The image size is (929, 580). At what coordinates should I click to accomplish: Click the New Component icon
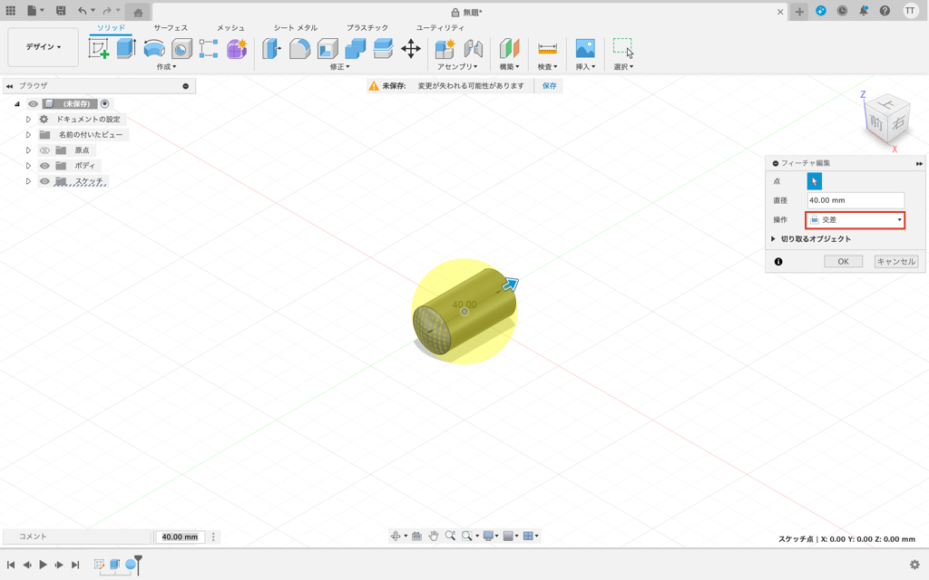(x=445, y=49)
